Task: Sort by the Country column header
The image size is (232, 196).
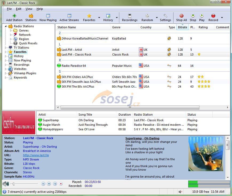Action: pyautogui.click(x=153, y=27)
